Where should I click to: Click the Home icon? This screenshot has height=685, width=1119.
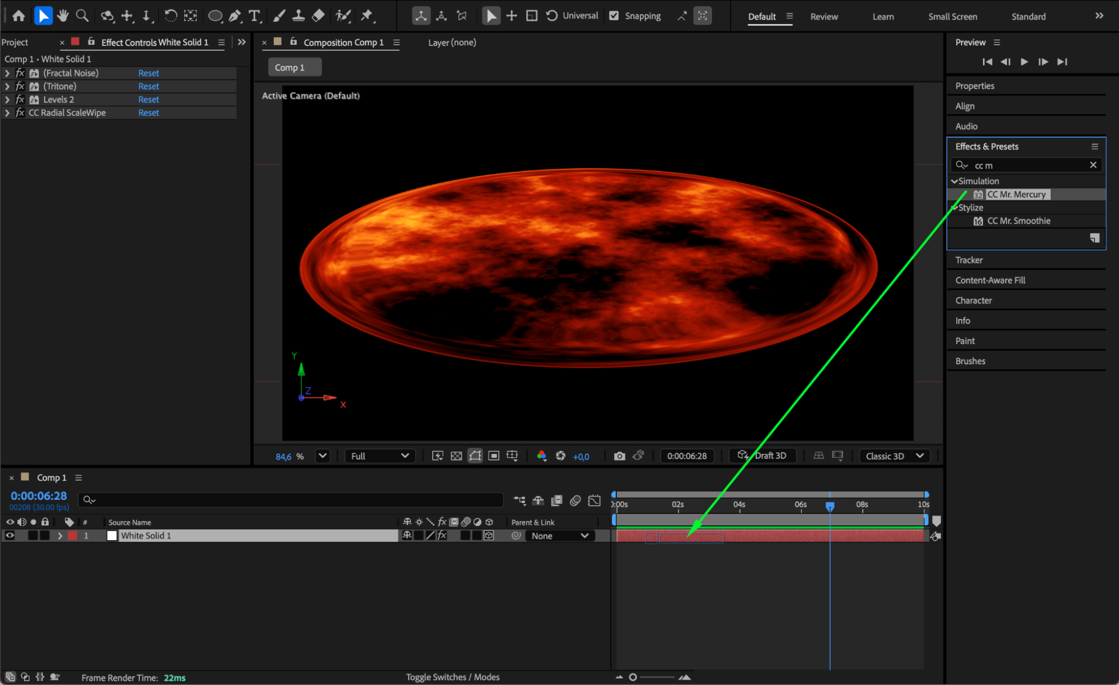18,16
